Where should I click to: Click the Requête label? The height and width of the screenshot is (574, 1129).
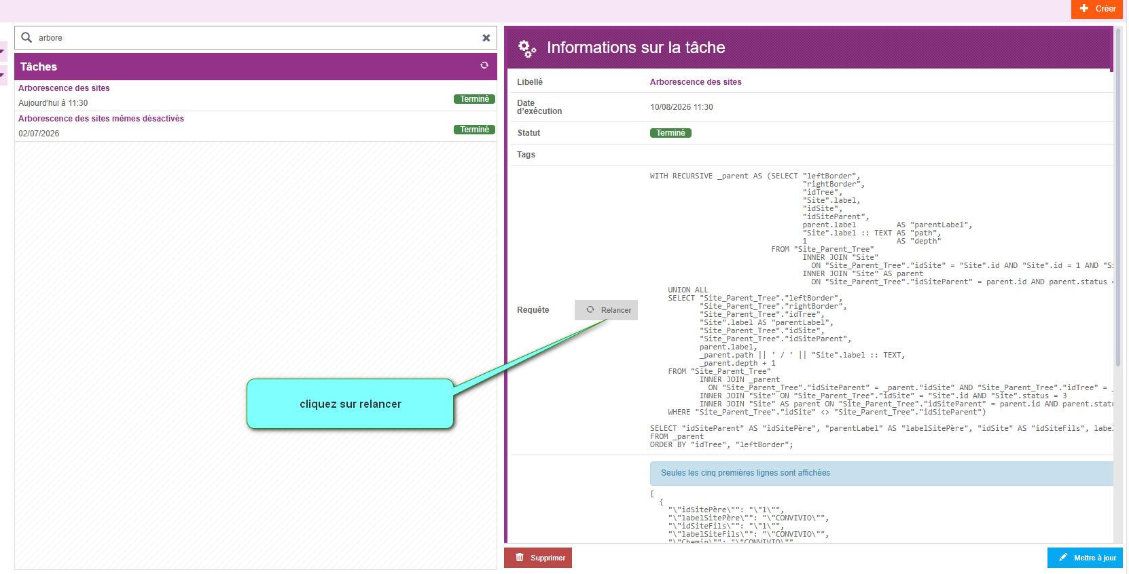tap(533, 310)
